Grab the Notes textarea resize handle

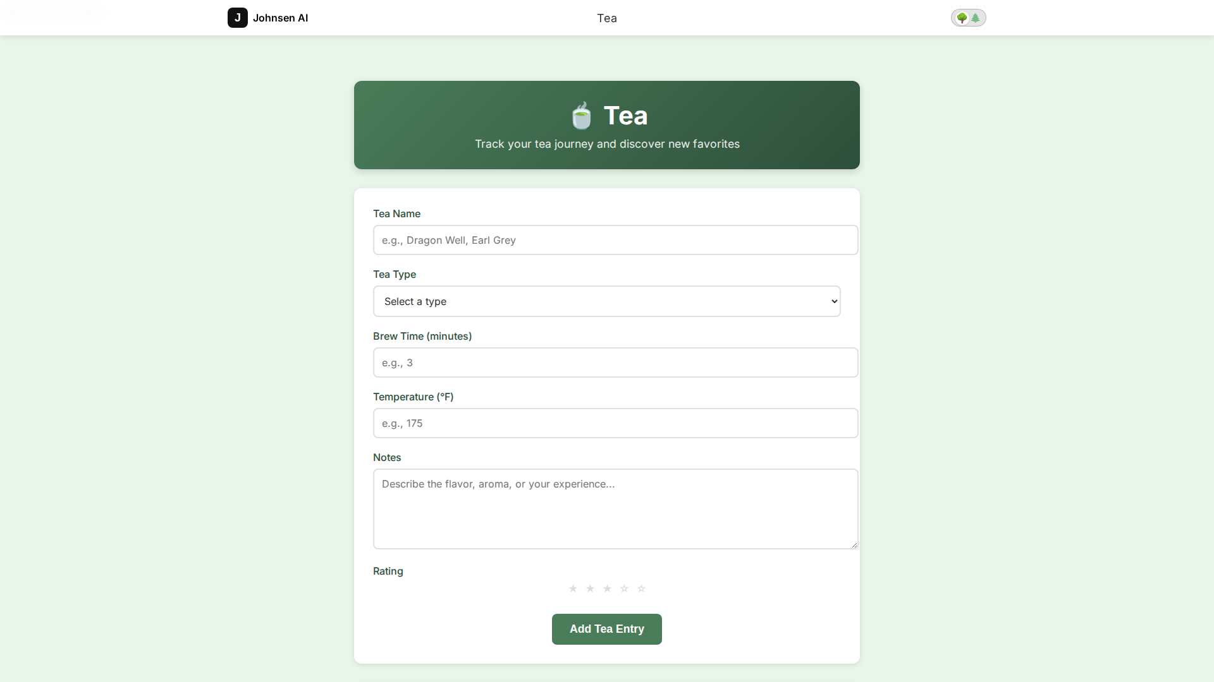pos(854,544)
